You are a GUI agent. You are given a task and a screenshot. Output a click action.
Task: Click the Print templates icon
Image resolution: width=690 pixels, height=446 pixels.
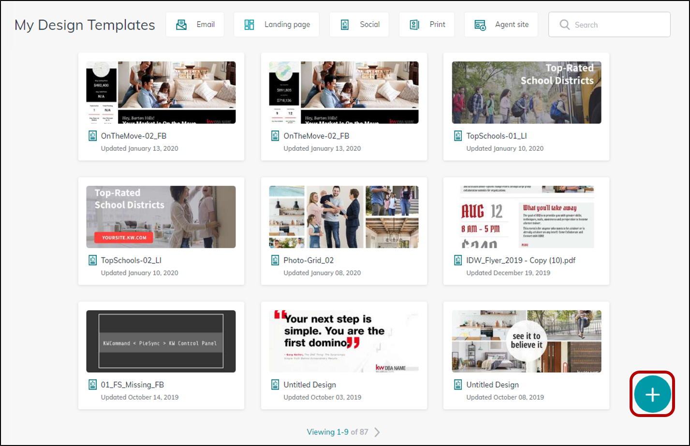[x=414, y=24]
